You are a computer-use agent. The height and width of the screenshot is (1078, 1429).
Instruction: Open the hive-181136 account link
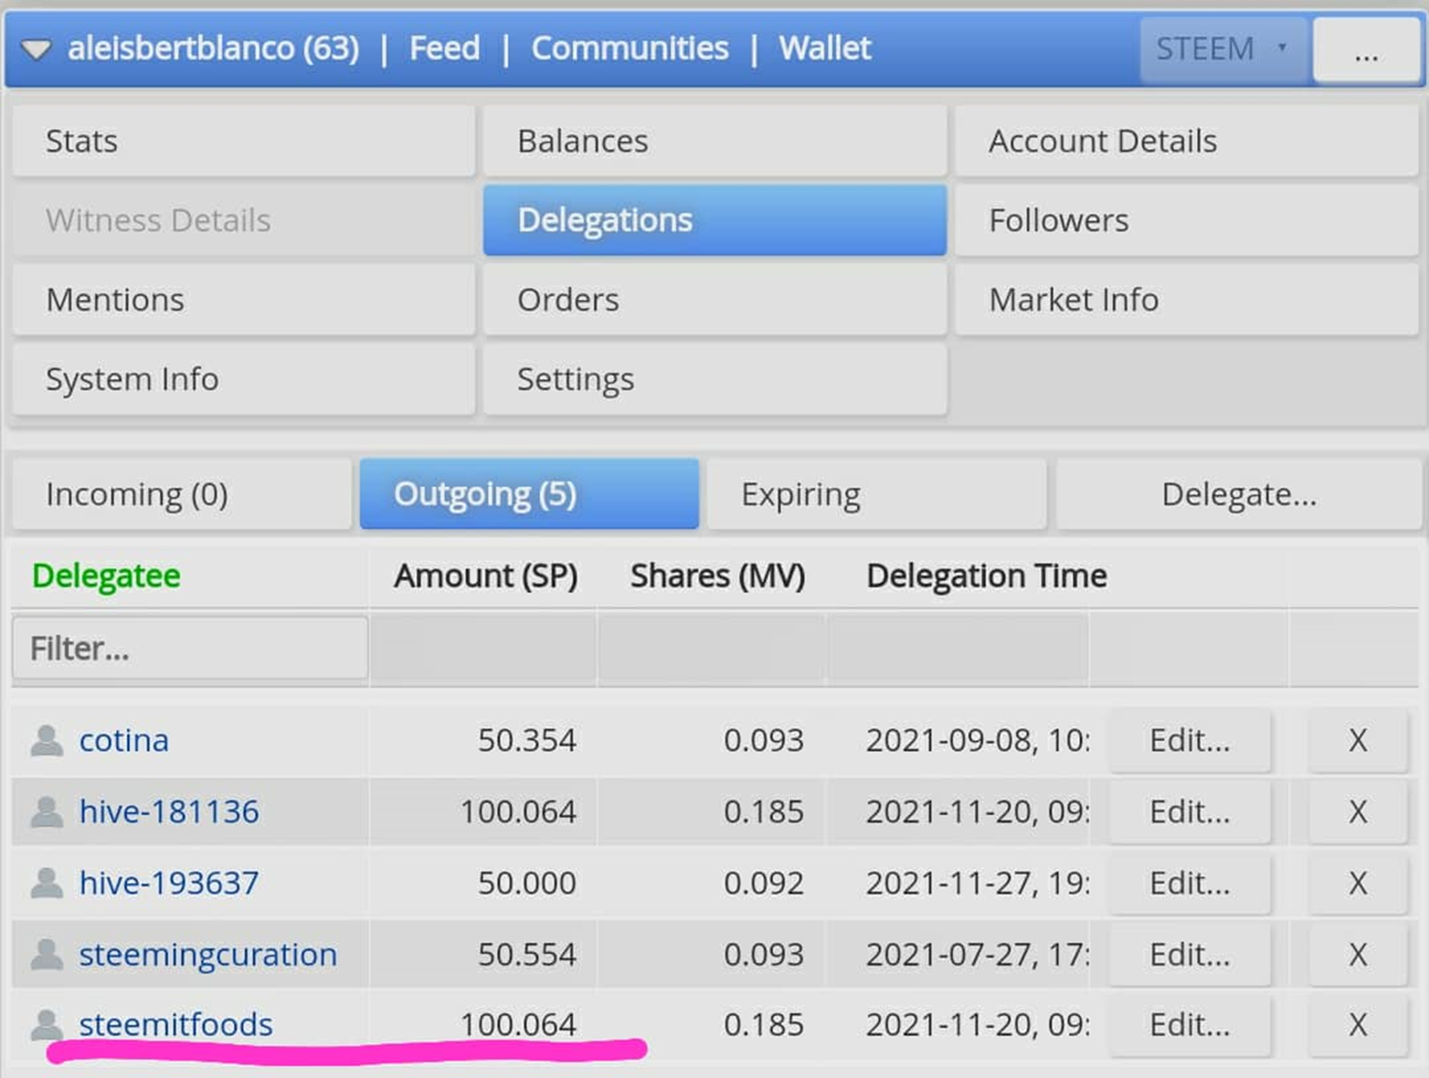point(169,812)
